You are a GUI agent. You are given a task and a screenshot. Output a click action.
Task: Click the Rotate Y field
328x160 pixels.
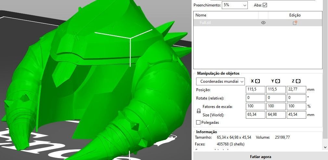pyautogui.click(x=276, y=98)
